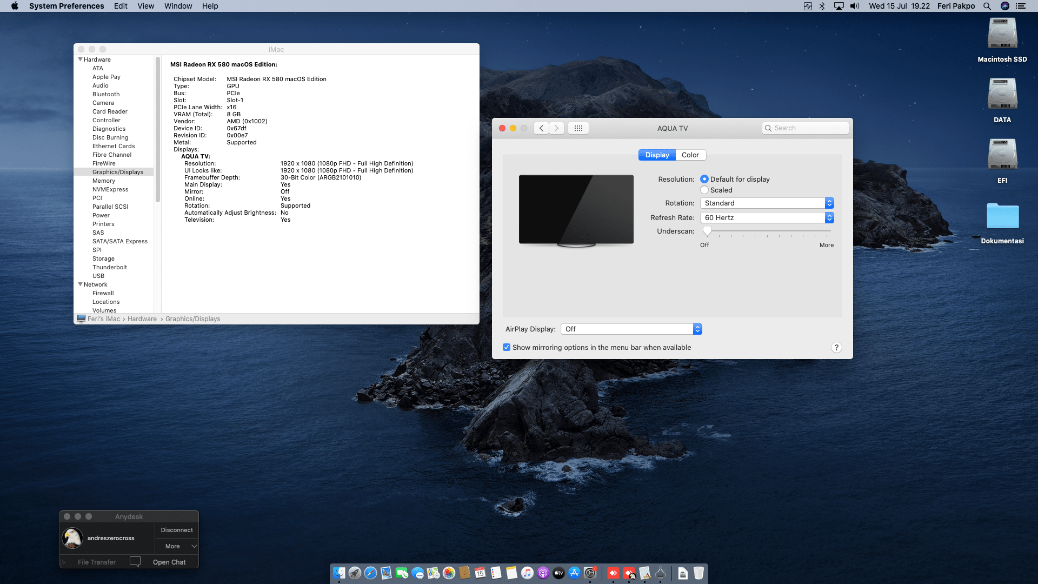Open Apple TV app in dock

(558, 573)
